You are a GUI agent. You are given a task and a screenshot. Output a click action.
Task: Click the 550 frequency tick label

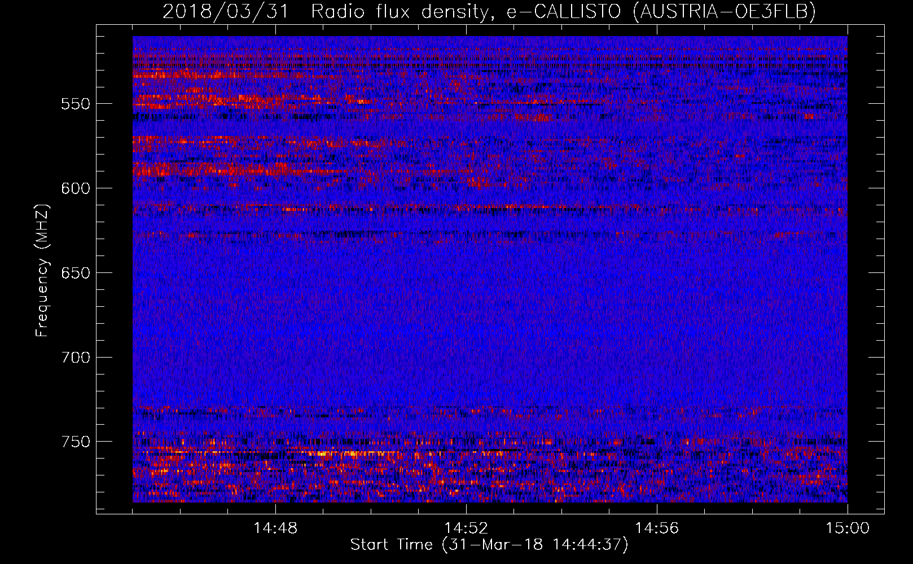coord(76,104)
